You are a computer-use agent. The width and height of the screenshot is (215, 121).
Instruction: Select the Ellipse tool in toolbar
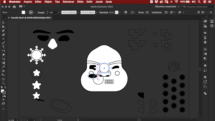[3, 39]
